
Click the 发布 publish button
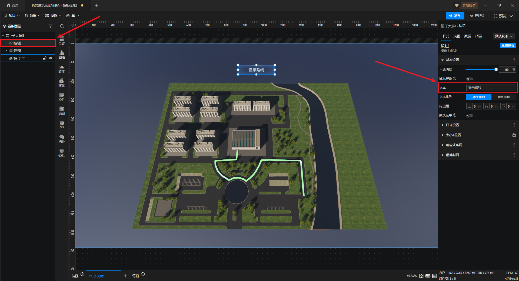pyautogui.click(x=455, y=16)
